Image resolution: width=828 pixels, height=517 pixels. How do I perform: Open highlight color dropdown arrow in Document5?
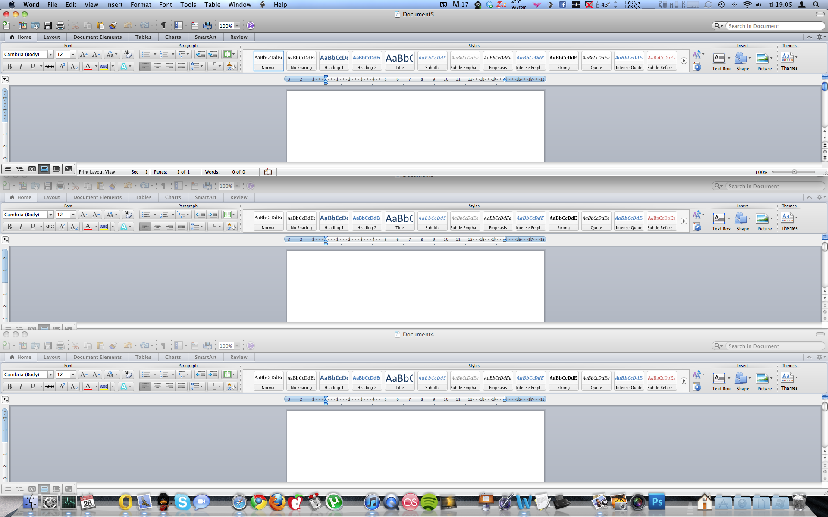coord(113,66)
